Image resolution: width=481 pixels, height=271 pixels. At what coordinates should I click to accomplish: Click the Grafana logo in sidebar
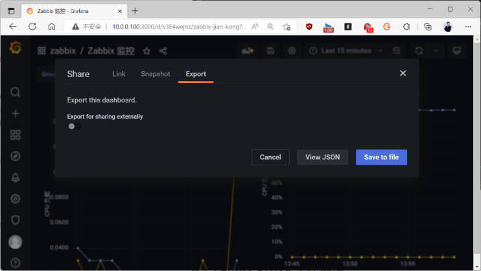tap(15, 47)
